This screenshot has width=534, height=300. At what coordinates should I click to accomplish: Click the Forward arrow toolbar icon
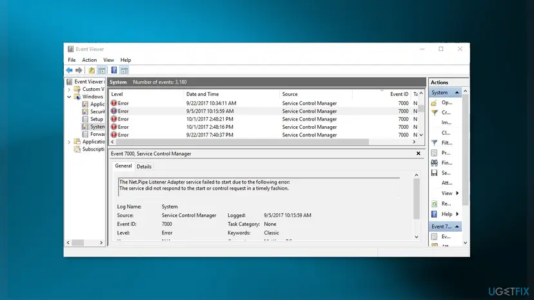click(79, 70)
